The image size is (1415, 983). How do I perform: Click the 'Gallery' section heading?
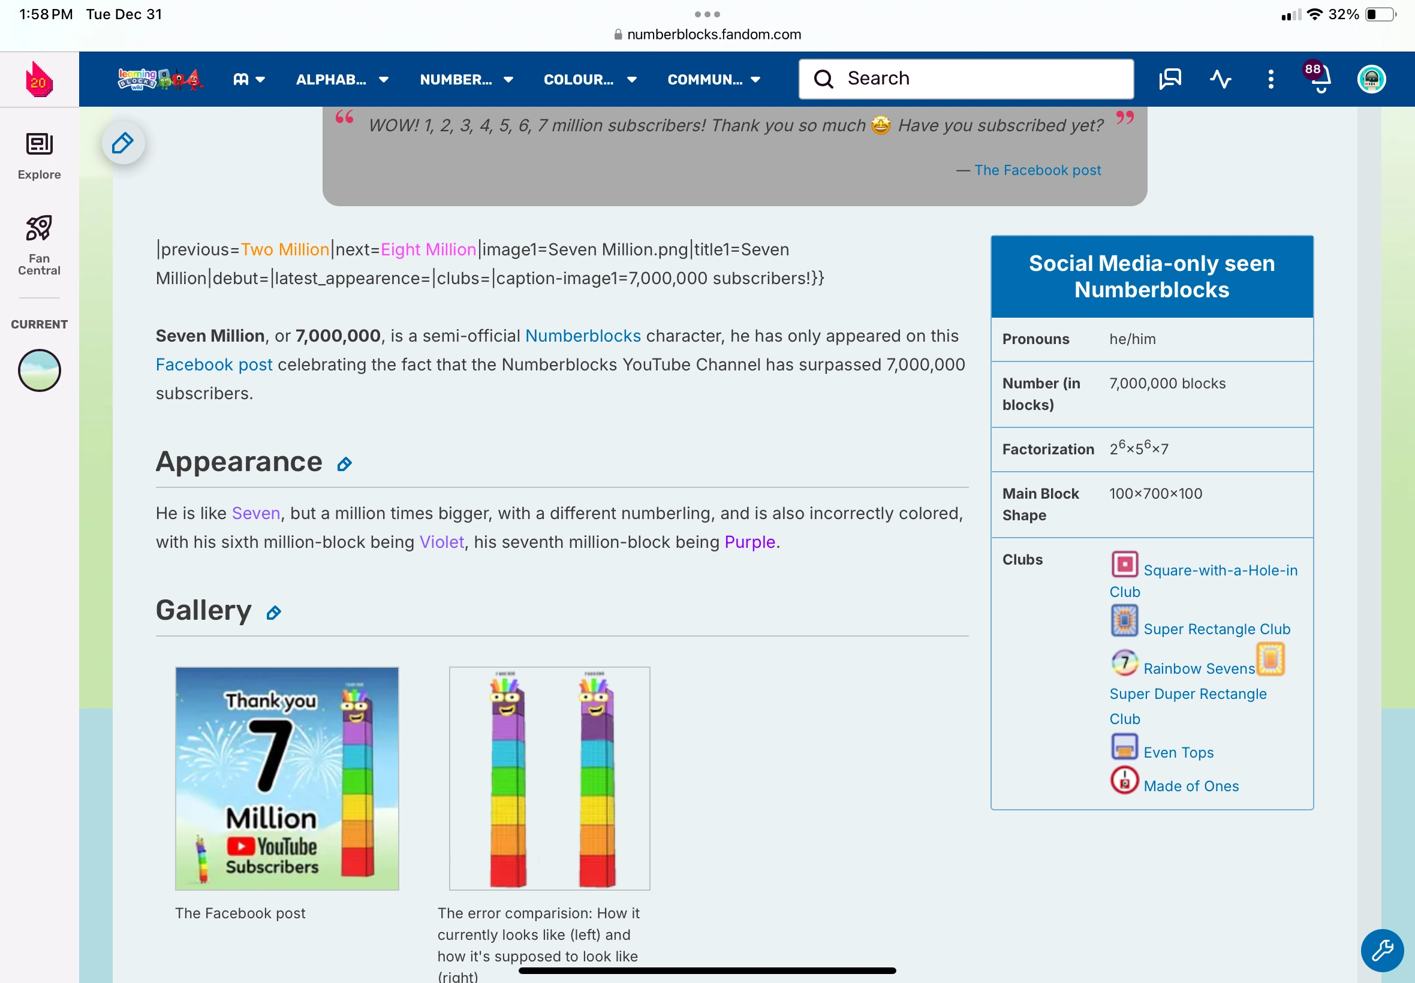[204, 610]
